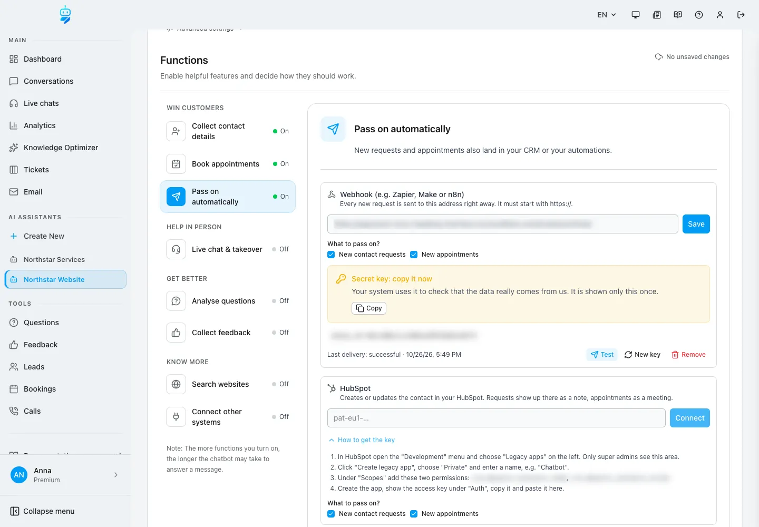Select Northstar Services assistant
Image resolution: width=759 pixels, height=527 pixels.
(x=65, y=259)
